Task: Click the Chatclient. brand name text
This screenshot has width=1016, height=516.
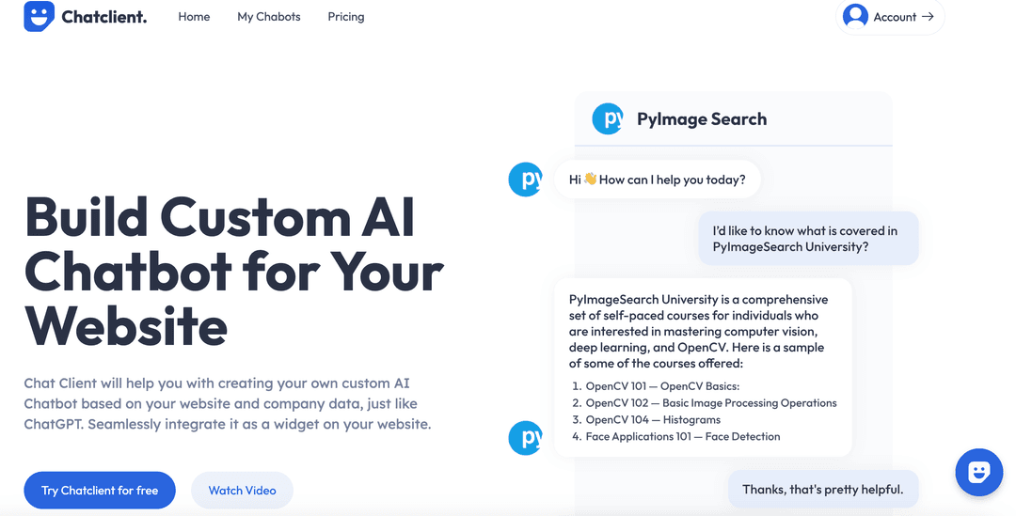Action: pos(104,17)
